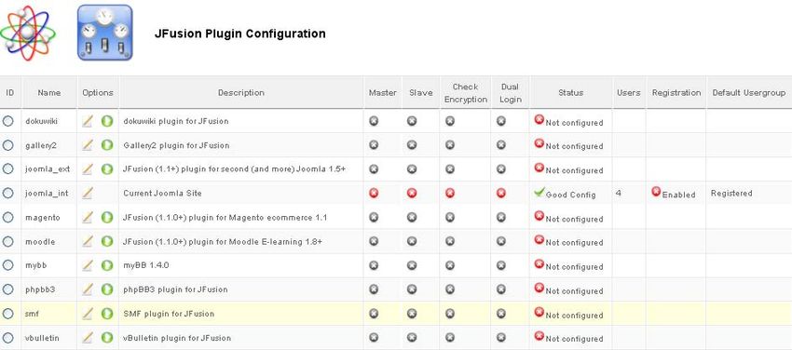Toggle Check Encryption for joomla_int
This screenshot has height=350, width=792.
point(450,194)
